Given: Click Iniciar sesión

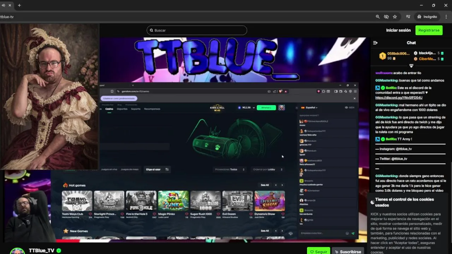Looking at the screenshot, I should (x=398, y=30).
